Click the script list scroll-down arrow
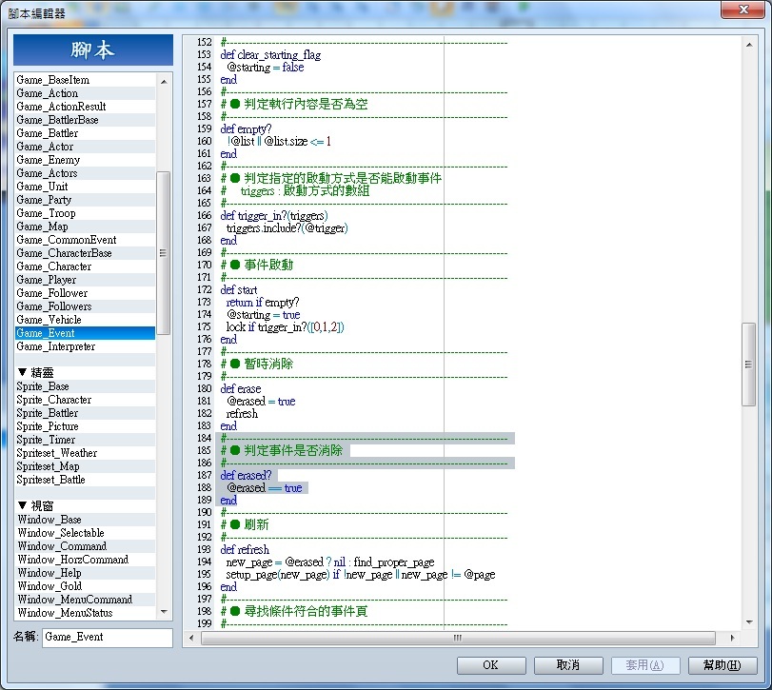 [164, 612]
